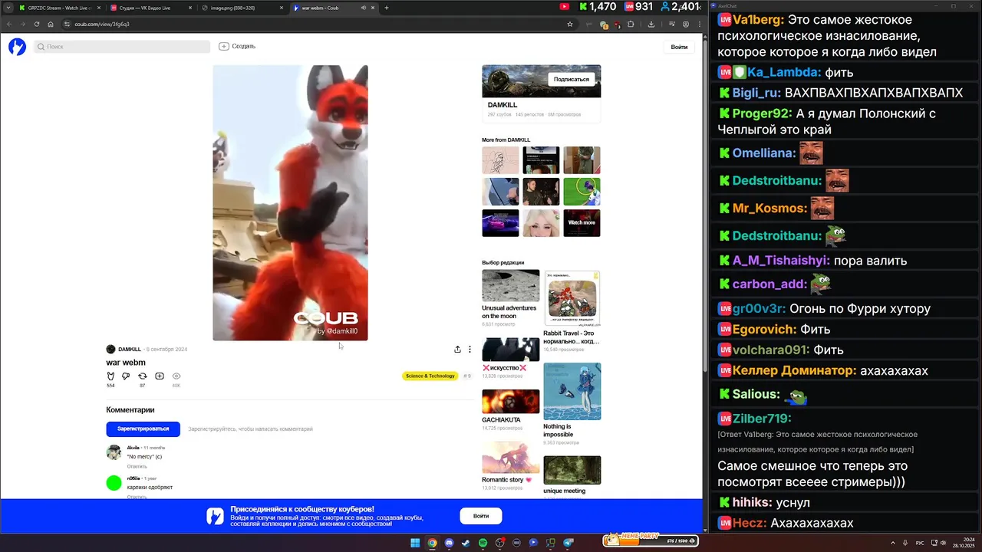Play the furry coub video
982x552 pixels.
(290, 202)
